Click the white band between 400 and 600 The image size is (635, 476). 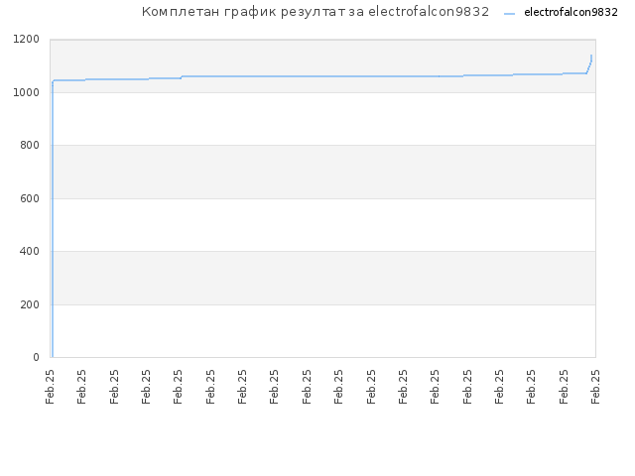pyautogui.click(x=322, y=225)
